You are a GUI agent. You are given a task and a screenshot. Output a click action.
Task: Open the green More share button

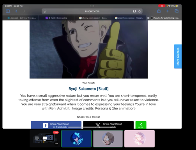click(x=141, y=125)
